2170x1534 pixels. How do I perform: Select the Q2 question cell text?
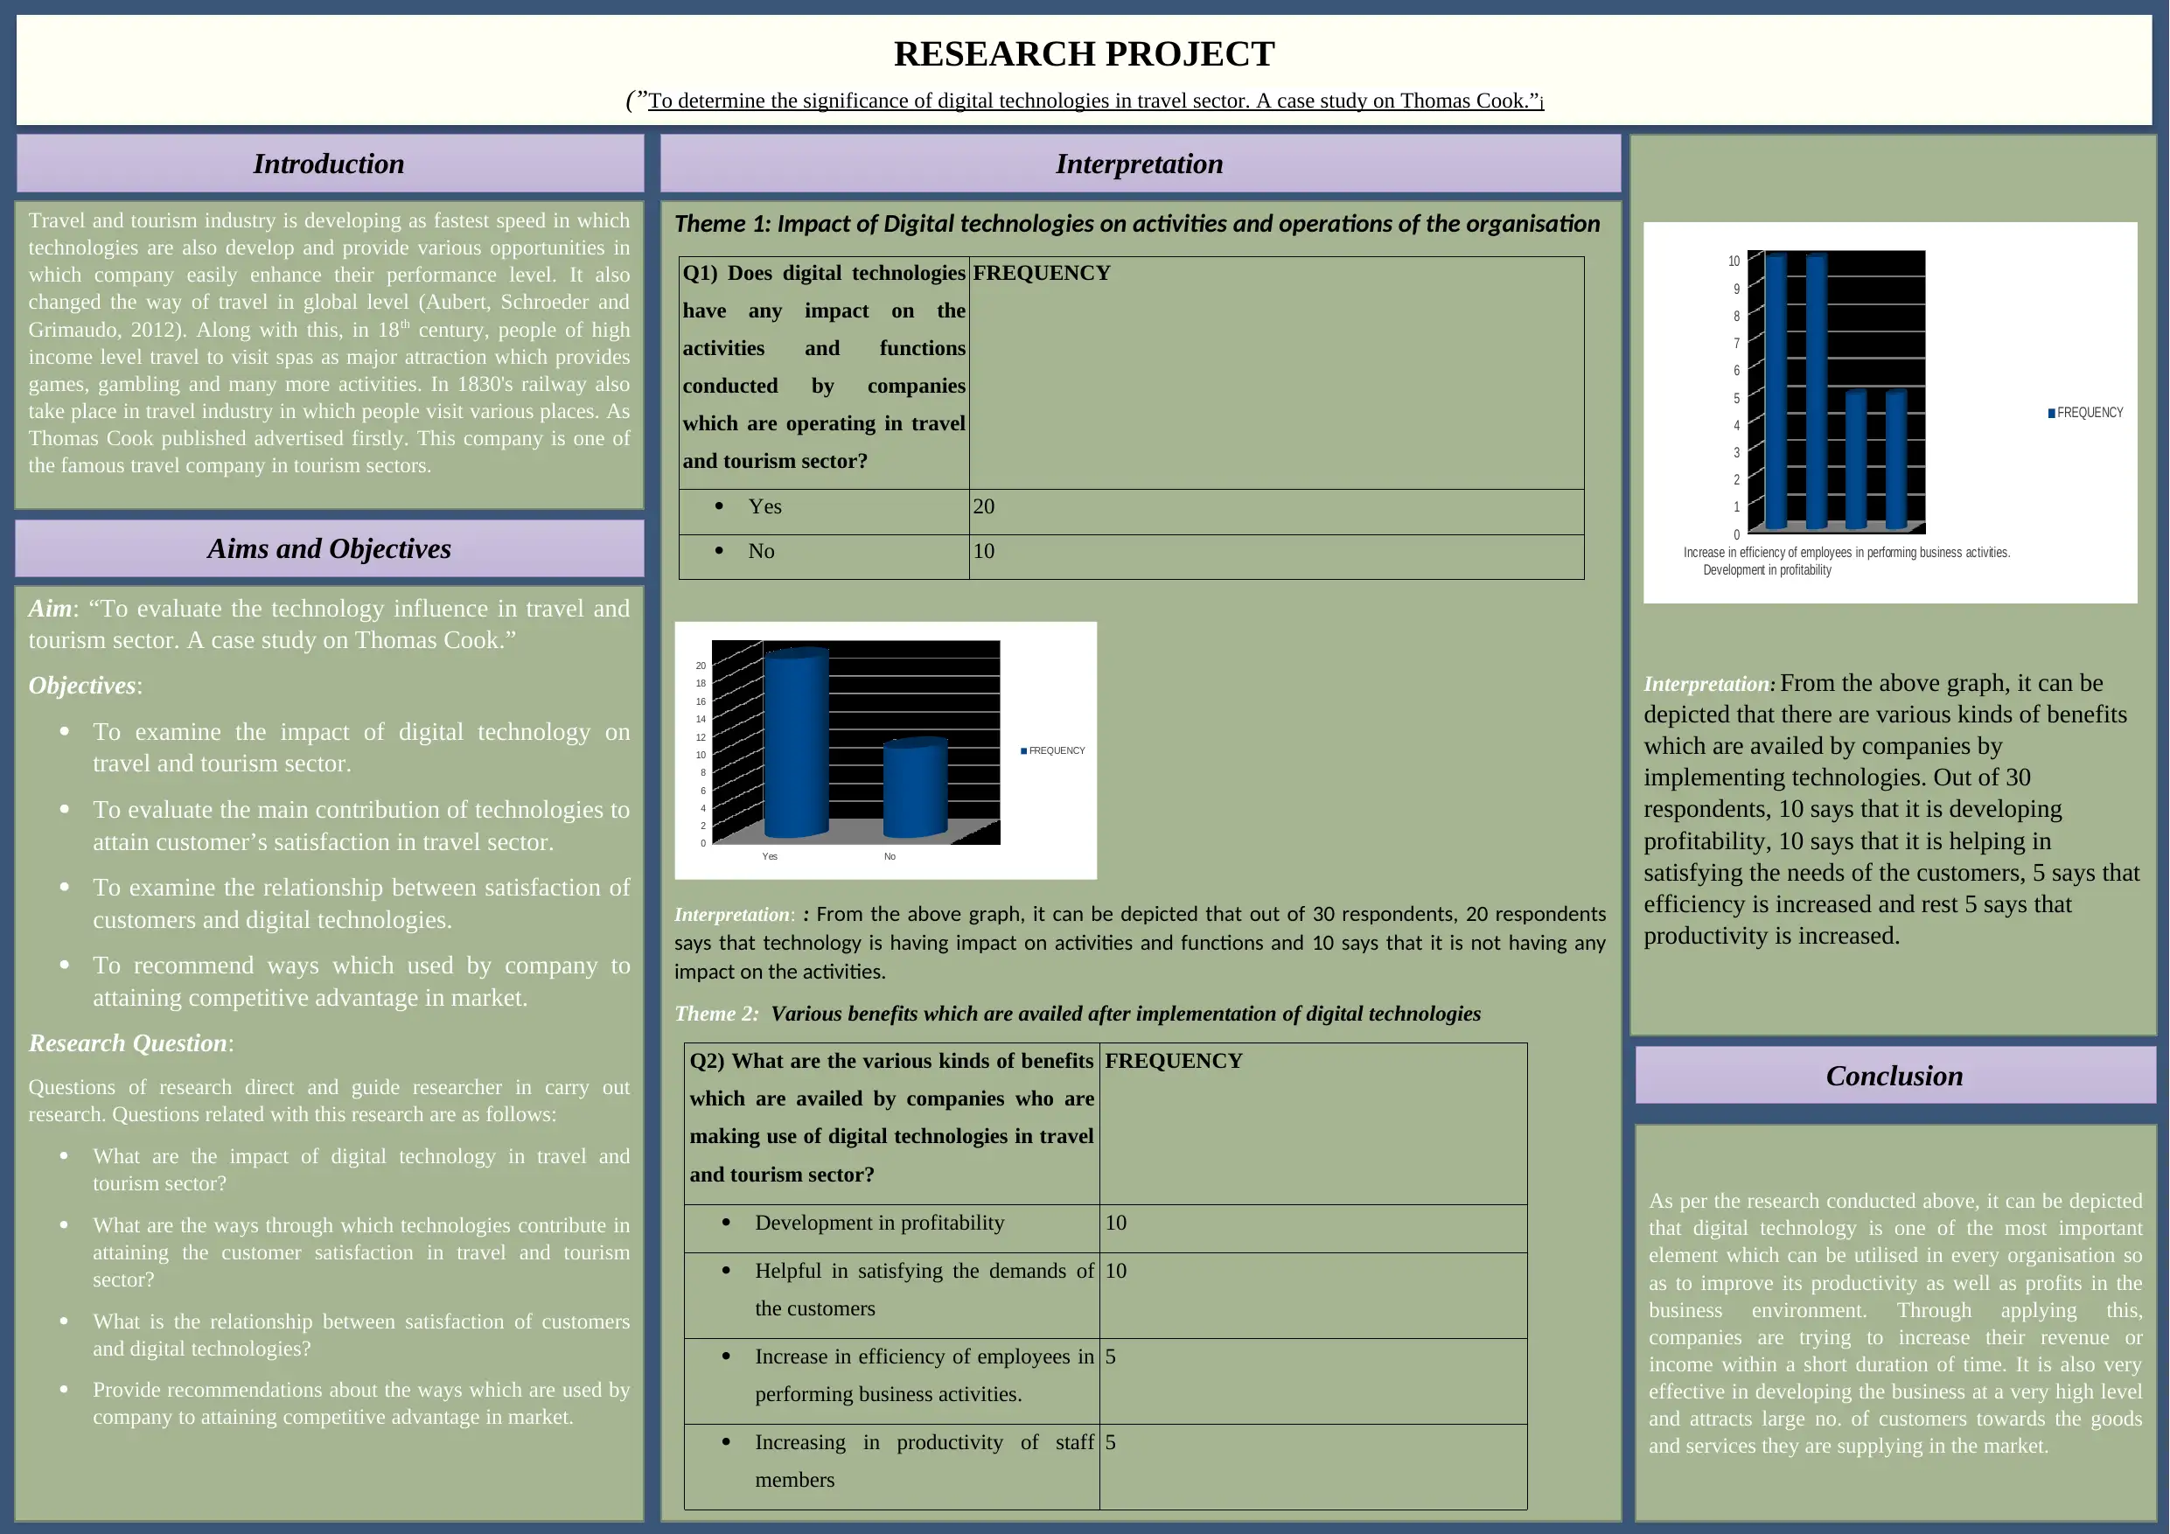click(891, 1117)
